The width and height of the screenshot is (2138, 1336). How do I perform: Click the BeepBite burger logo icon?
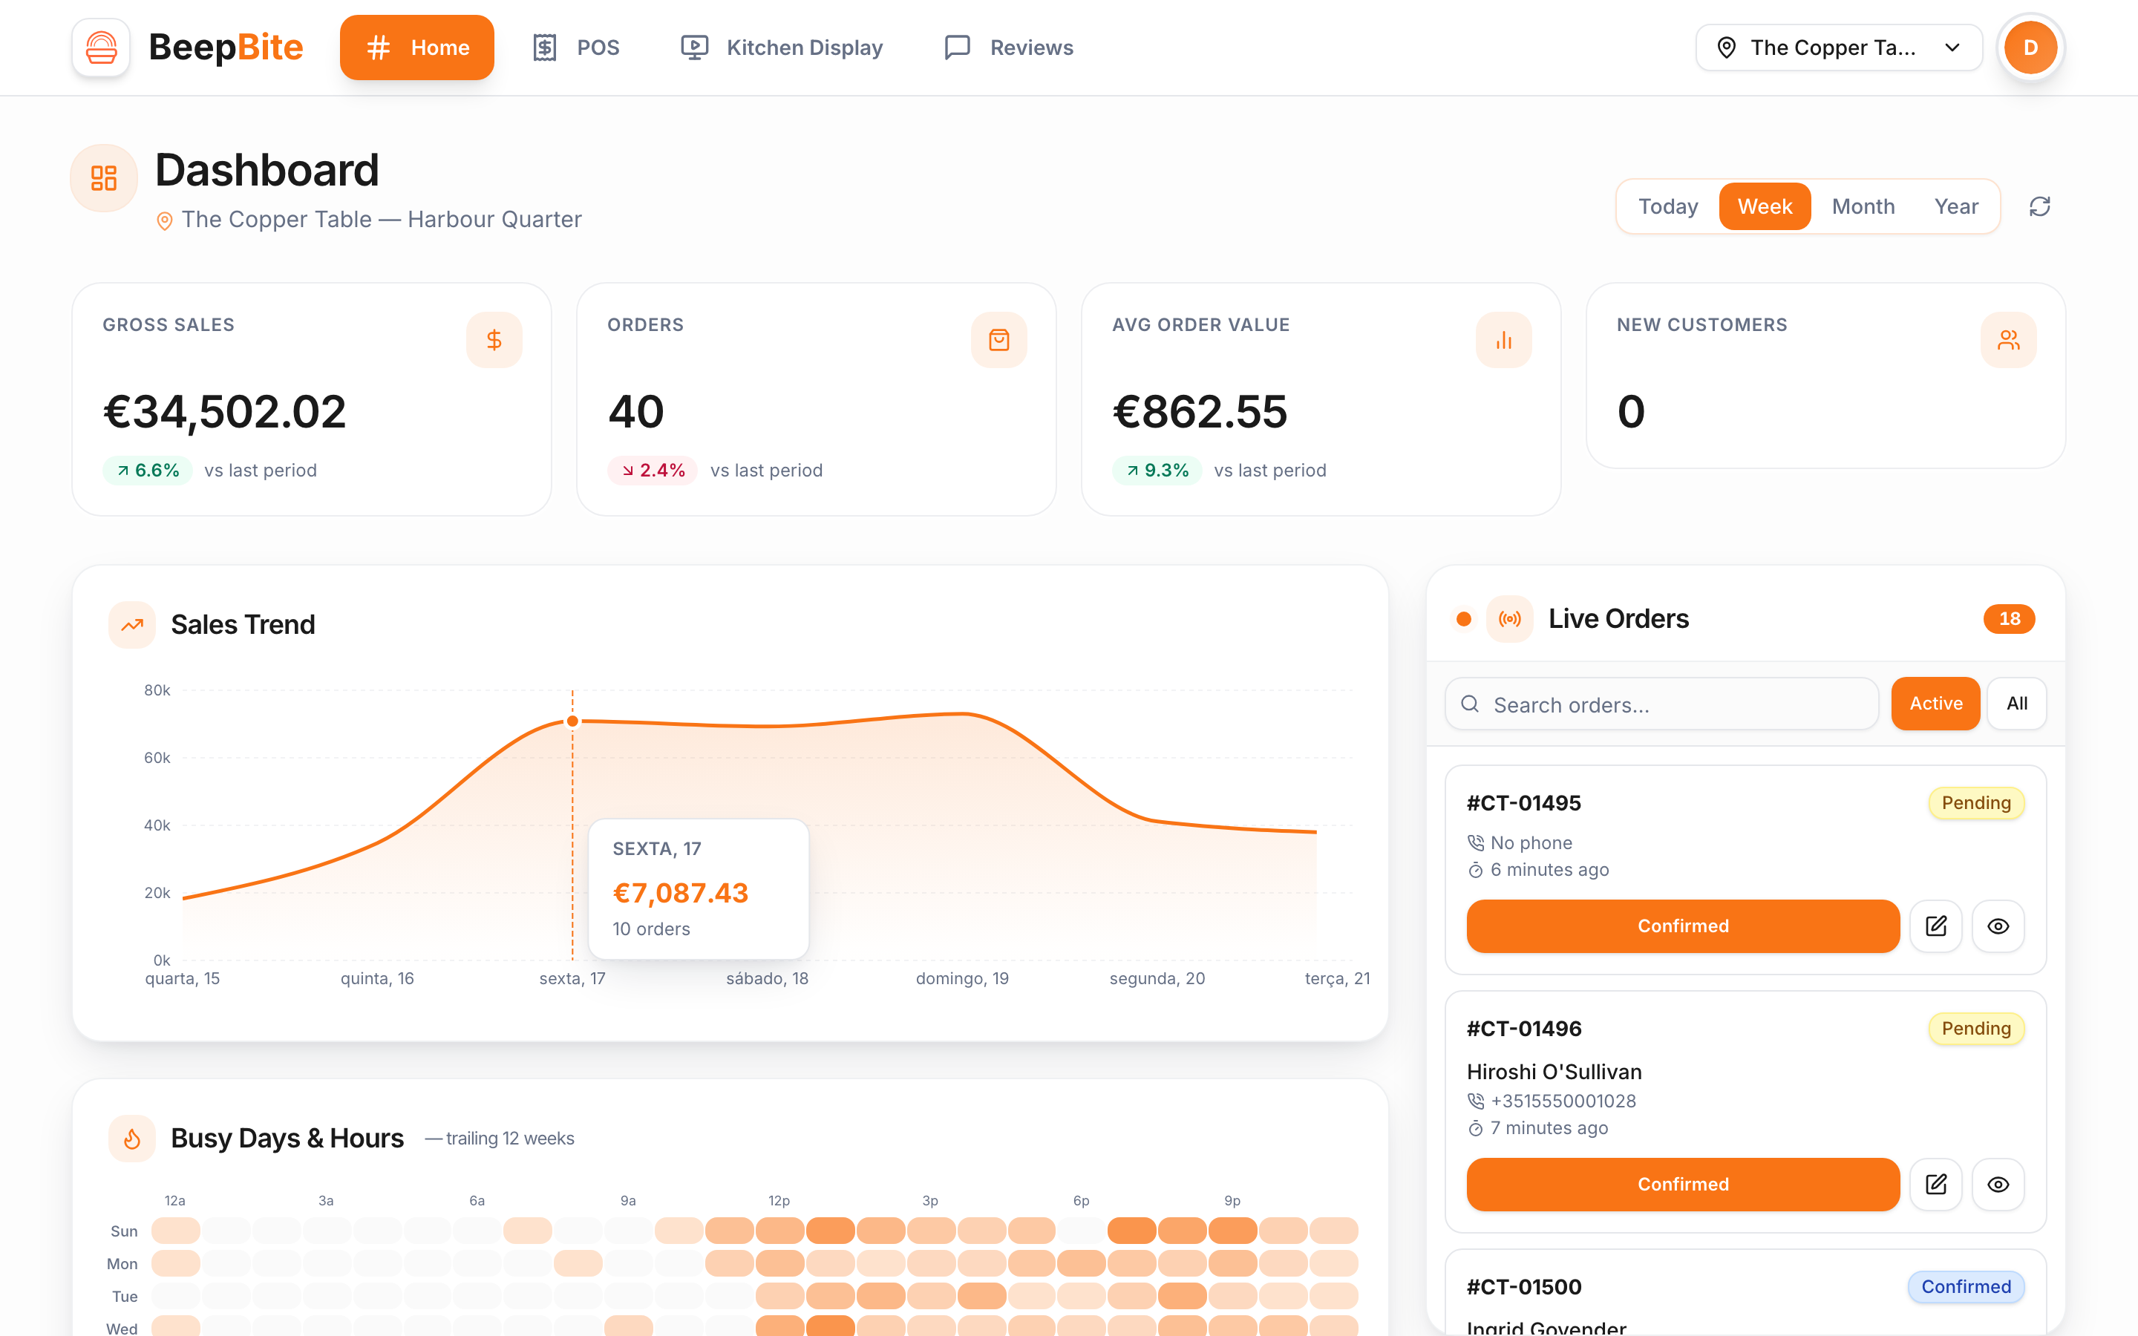[101, 48]
